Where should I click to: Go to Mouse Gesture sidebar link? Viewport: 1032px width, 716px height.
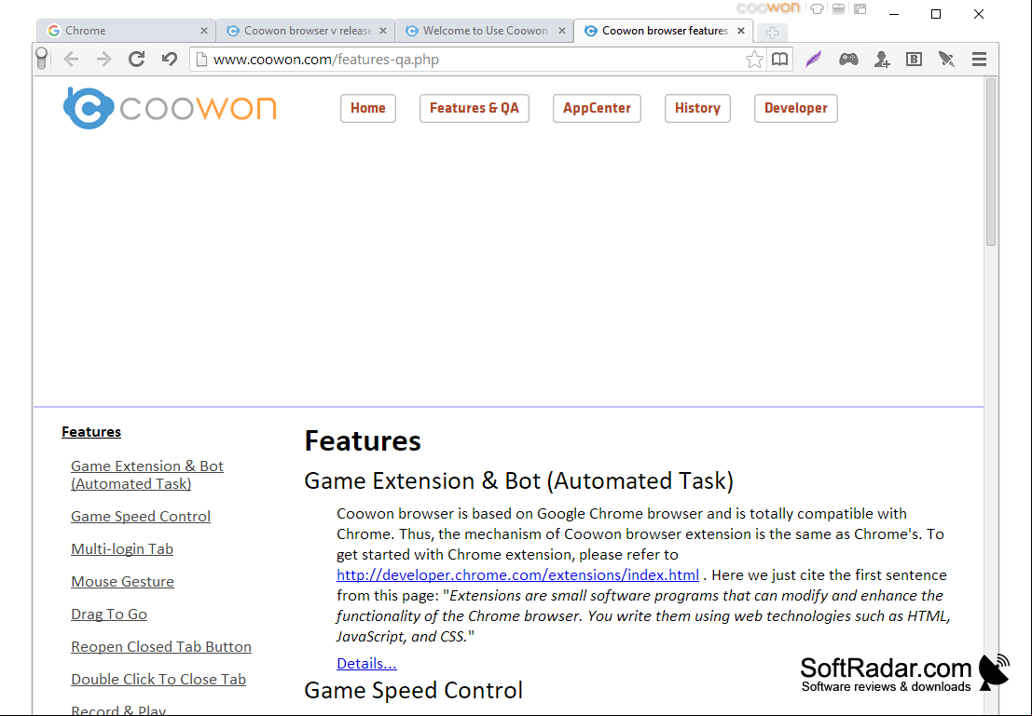(x=122, y=582)
